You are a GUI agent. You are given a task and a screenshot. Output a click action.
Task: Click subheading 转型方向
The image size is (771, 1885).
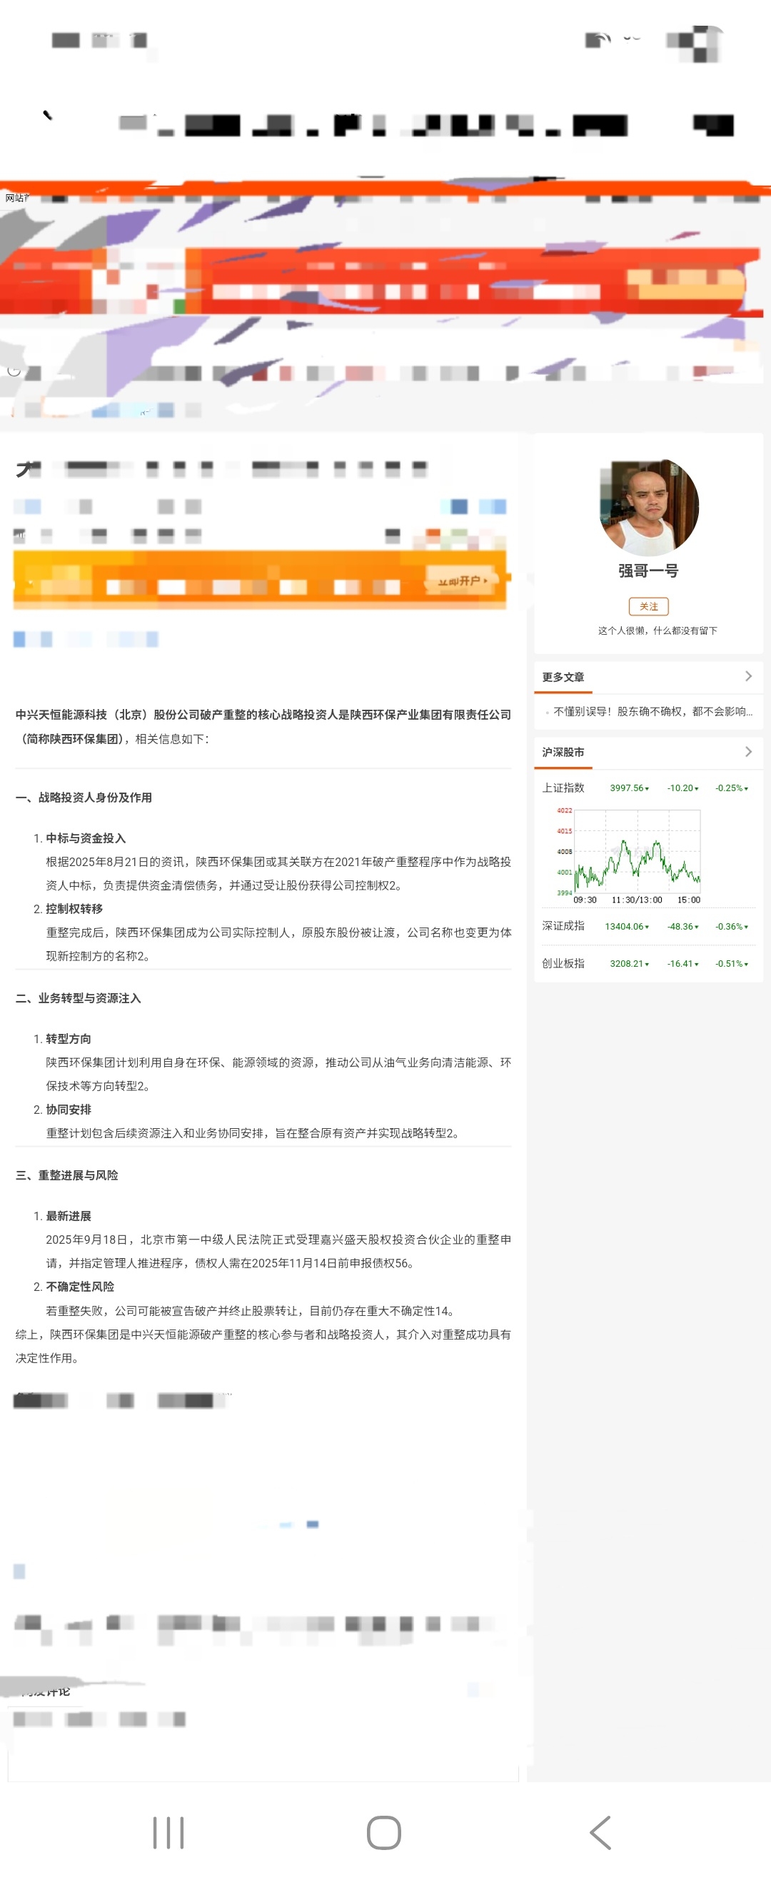point(68,1039)
